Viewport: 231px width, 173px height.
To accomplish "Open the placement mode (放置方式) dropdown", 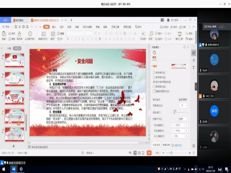I will pos(183,119).
